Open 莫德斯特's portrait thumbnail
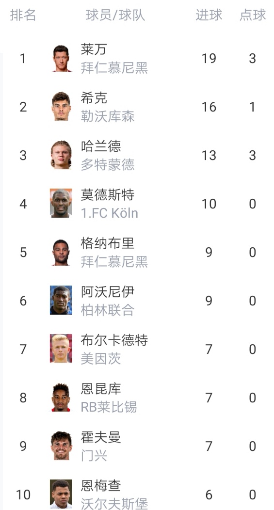The width and height of the screenshot is (274, 510). [x=61, y=203]
